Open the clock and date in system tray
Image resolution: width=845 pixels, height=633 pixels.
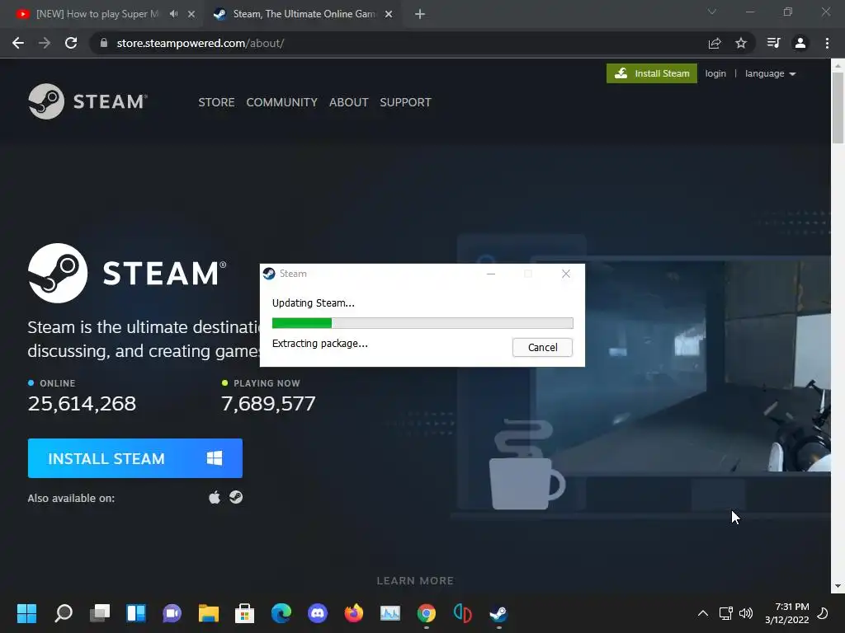click(x=786, y=613)
